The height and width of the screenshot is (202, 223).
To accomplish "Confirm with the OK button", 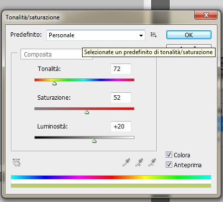I will point(189,35).
